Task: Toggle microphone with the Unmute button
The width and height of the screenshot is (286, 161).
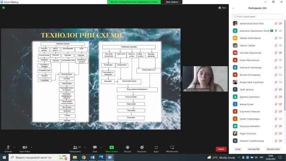Action: [8, 149]
